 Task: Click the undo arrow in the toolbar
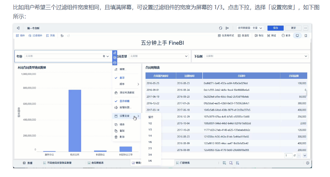pos(62,36)
